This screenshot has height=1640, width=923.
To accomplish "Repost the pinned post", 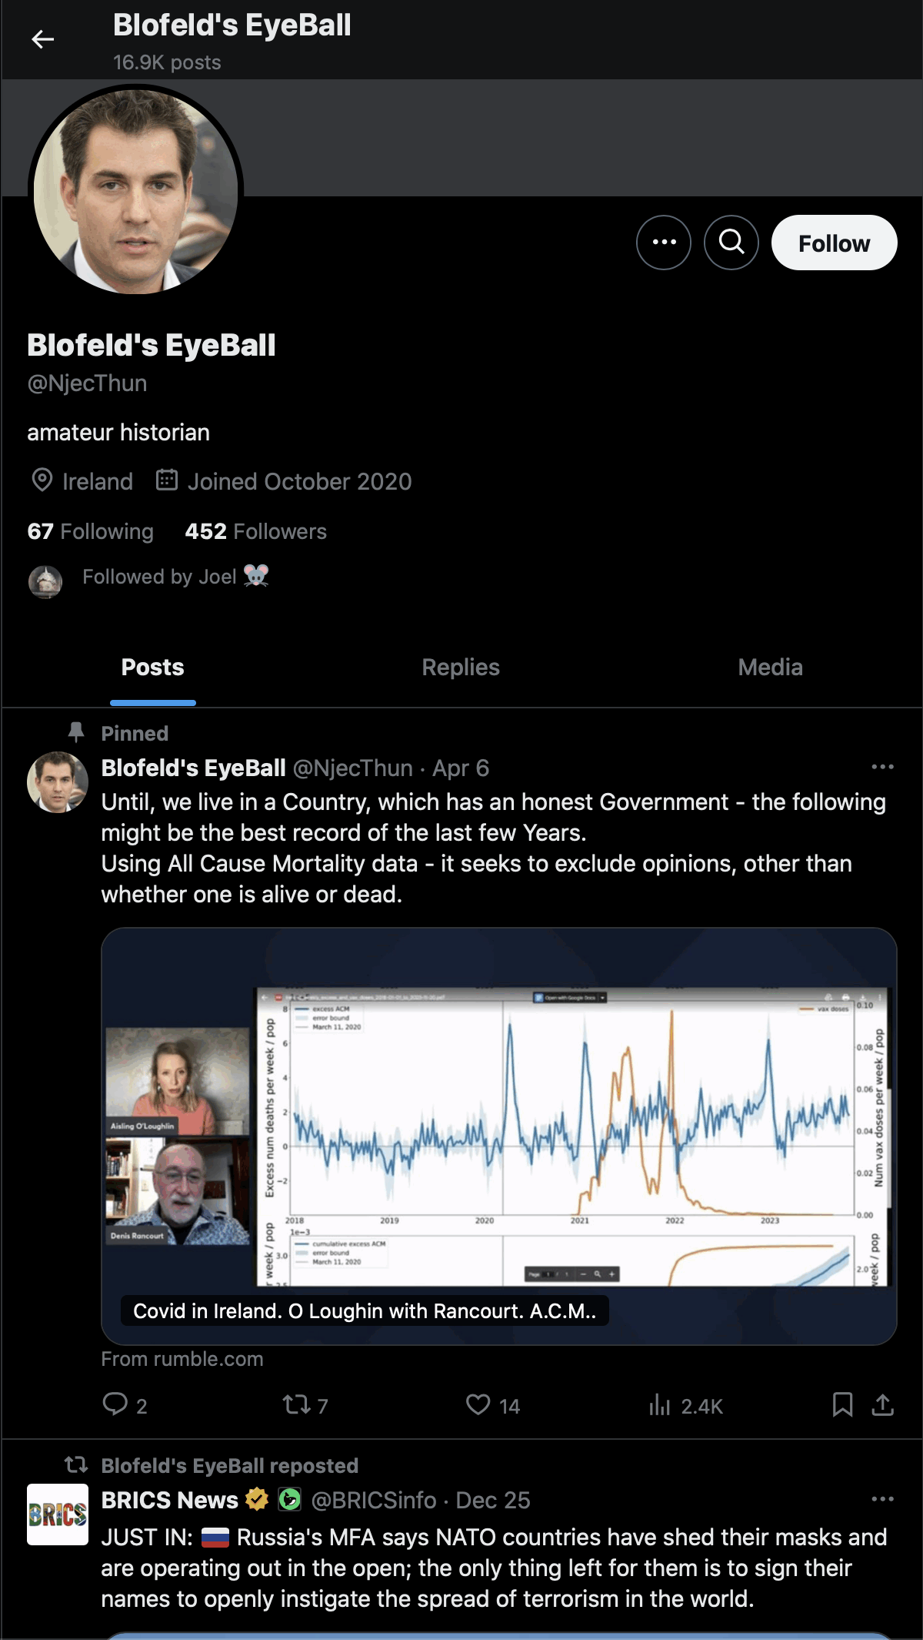I will [297, 1404].
